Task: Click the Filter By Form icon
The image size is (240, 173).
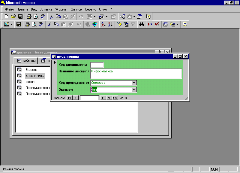Action: coord(126,24)
